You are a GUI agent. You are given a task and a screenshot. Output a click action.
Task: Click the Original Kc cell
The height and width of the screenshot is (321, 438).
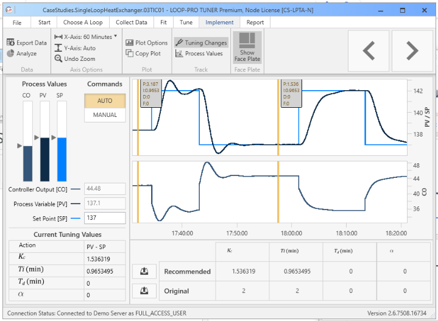(x=244, y=291)
